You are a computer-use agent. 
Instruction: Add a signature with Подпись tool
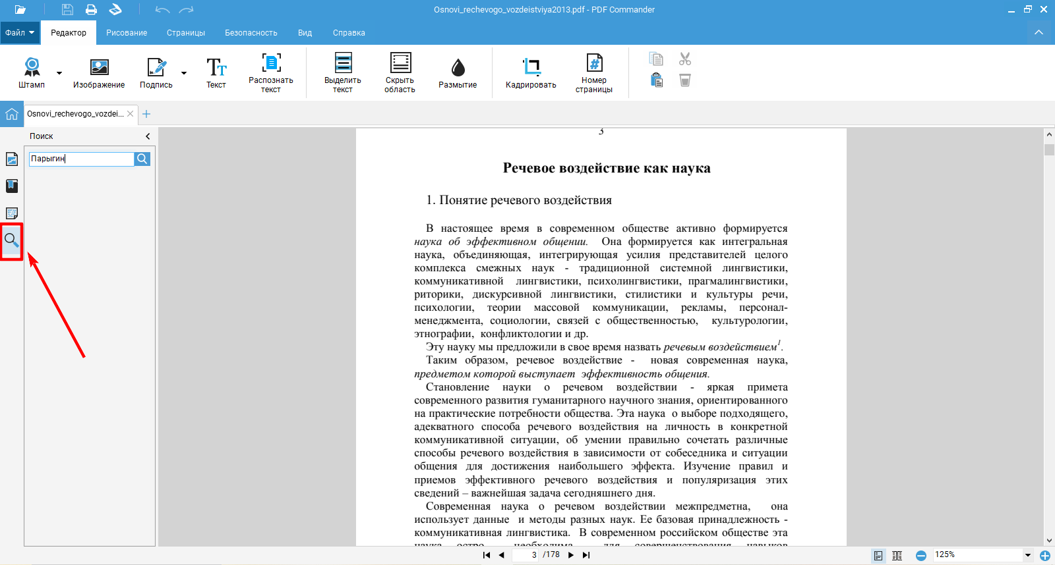(x=156, y=72)
